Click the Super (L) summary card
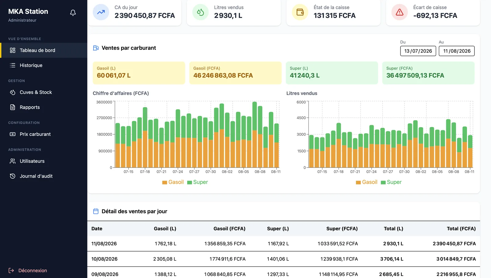Image resolution: width=491 pixels, height=278 pixels. (332, 73)
